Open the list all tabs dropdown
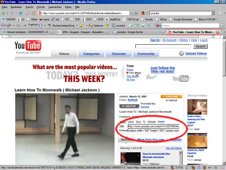Screen dimensions: 226x170 224,32
